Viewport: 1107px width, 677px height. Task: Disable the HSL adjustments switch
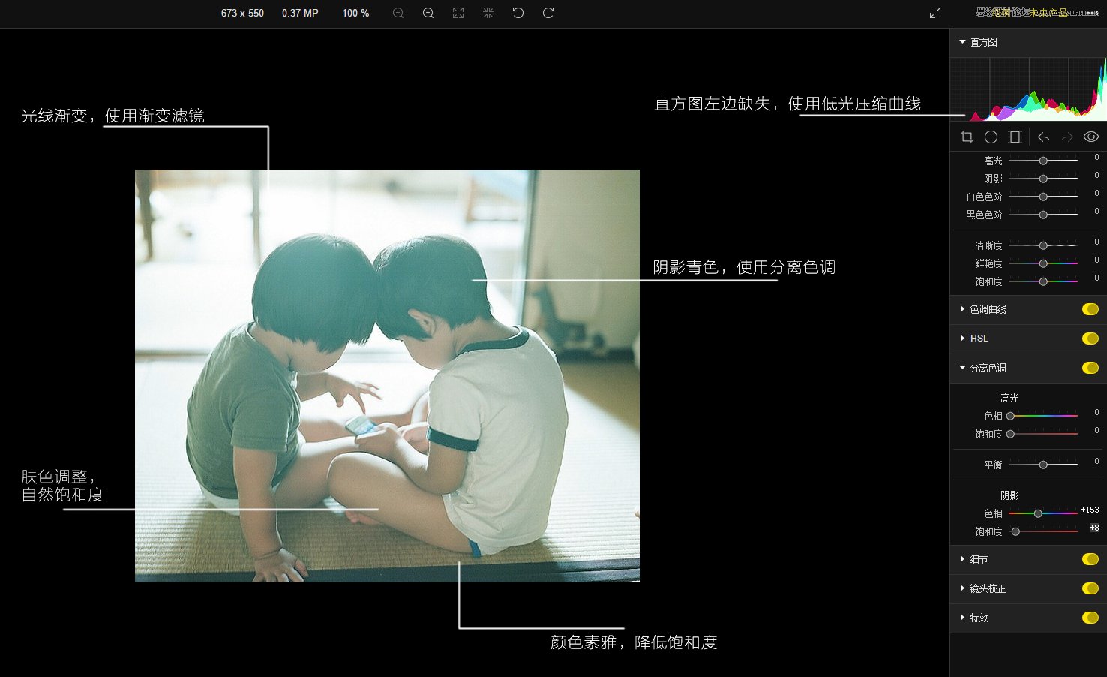tap(1090, 338)
